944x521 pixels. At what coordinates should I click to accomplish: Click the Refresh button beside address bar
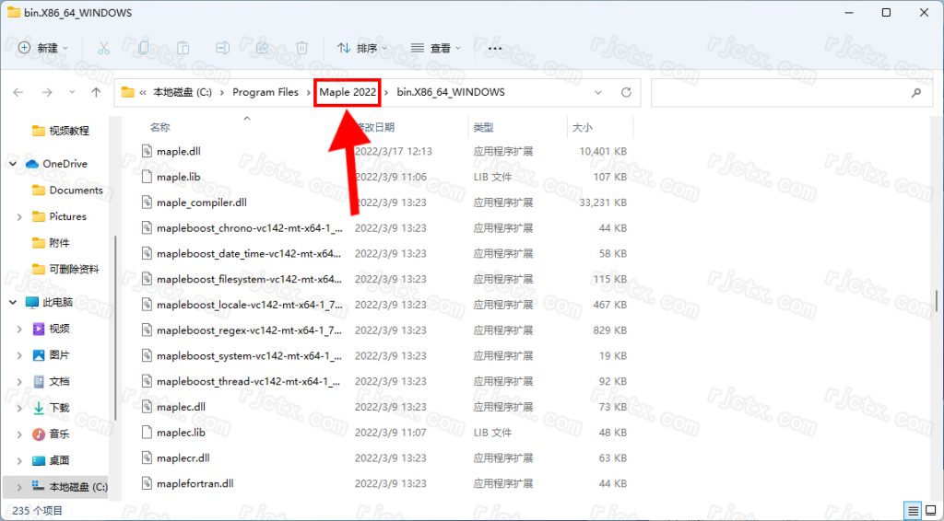click(626, 92)
